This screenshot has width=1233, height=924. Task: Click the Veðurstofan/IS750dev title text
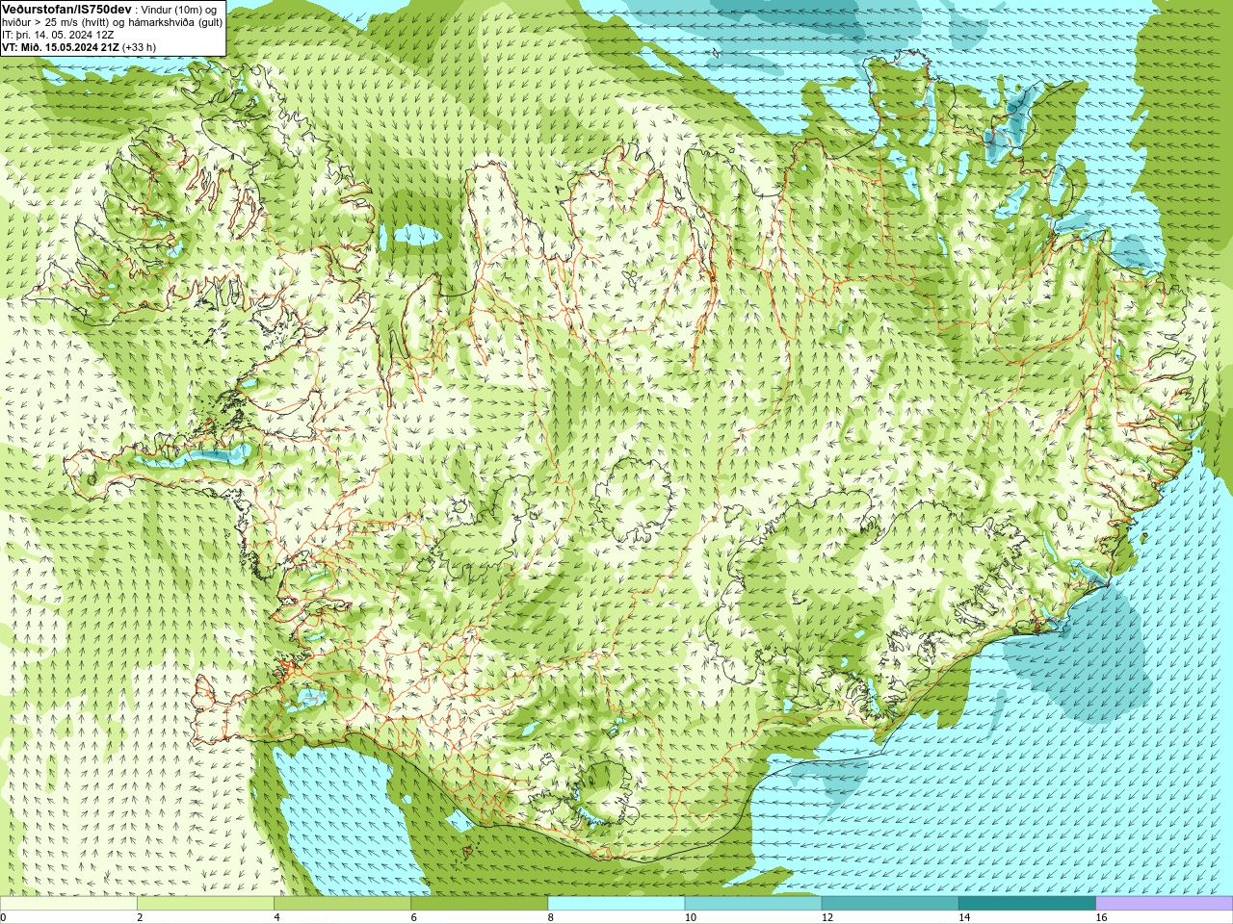tap(66, 9)
